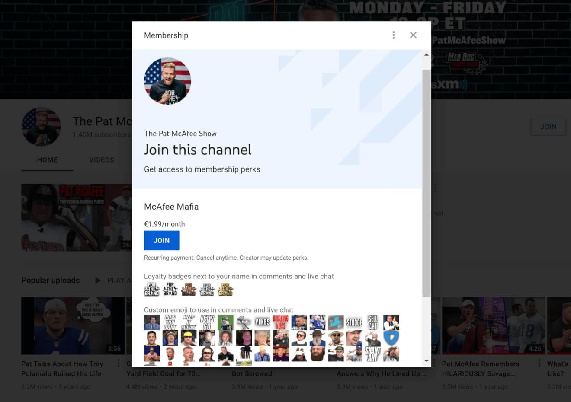Select the man in tuxedo emoji
Screen dimensions: 571x402
(x=391, y=322)
